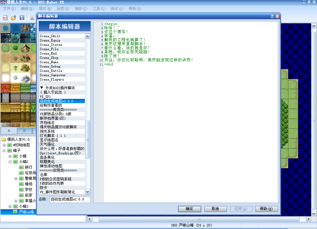317x229 pixels.
Task: Select 垃圾场 in map tree
Action: pos(30,173)
